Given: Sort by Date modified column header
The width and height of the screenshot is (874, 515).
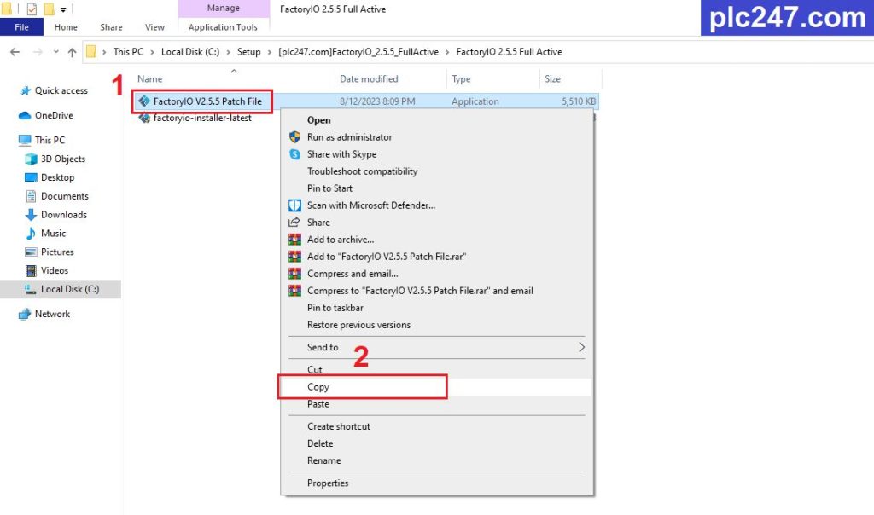Looking at the screenshot, I should [x=369, y=79].
